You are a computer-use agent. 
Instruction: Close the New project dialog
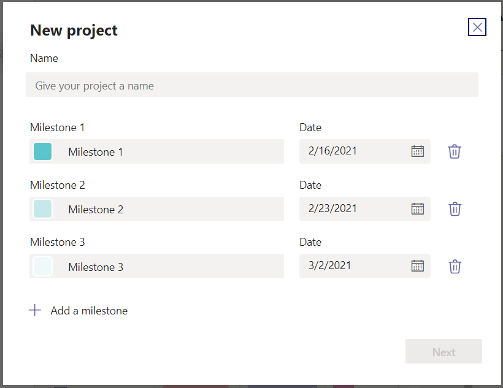(x=477, y=27)
